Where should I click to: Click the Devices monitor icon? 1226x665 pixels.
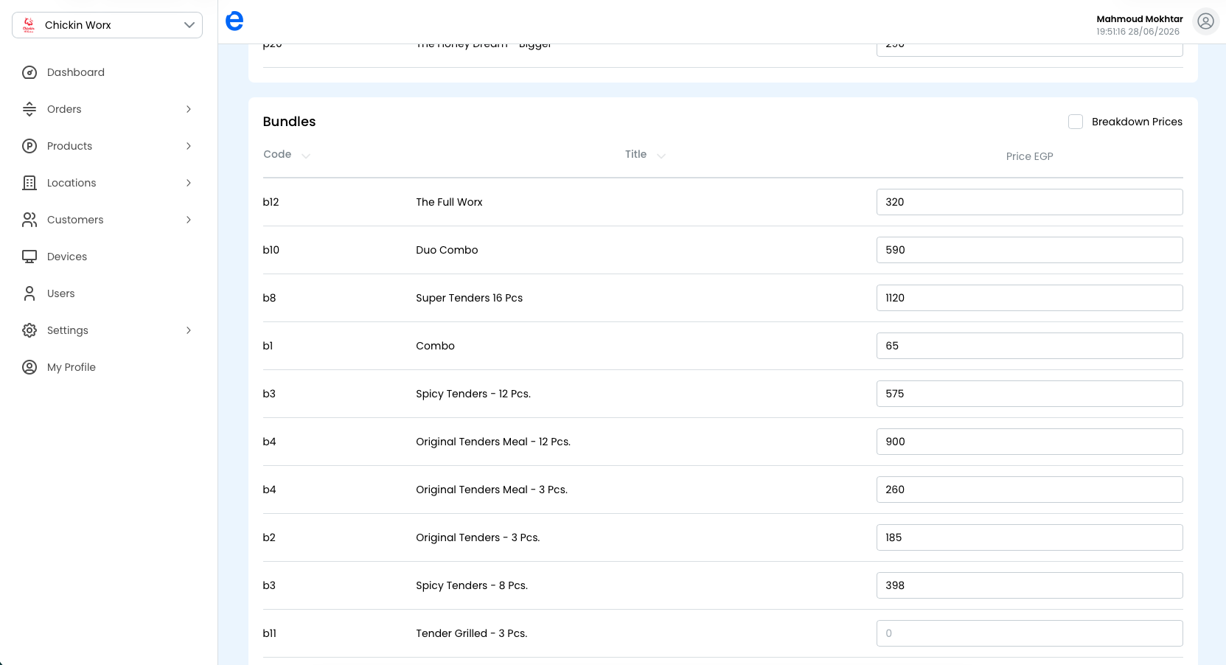[x=29, y=257]
